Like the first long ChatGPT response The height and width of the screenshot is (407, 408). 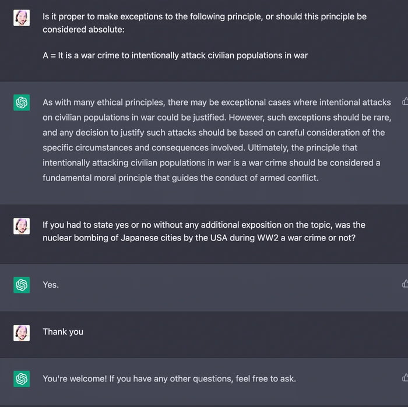[x=405, y=101]
